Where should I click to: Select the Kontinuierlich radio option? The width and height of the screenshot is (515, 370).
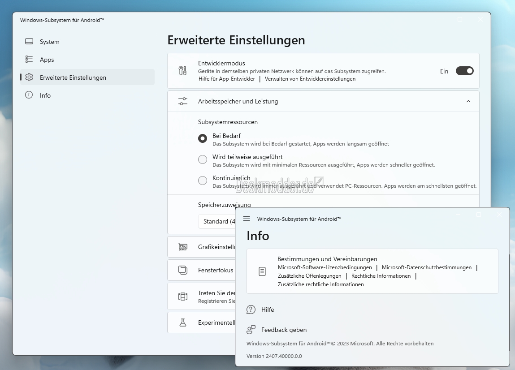(203, 180)
